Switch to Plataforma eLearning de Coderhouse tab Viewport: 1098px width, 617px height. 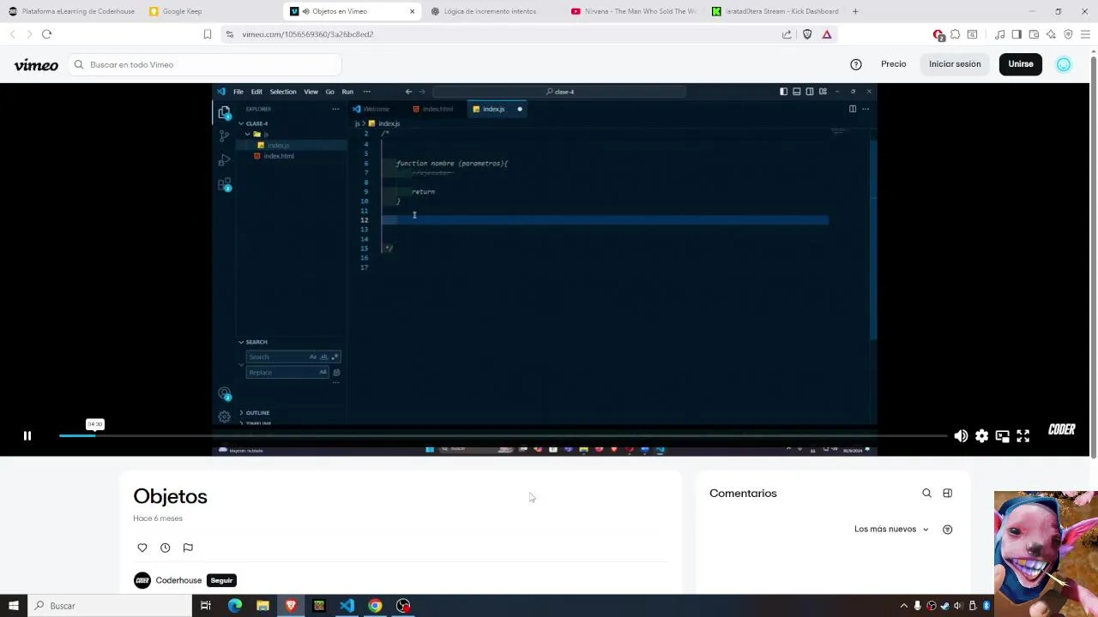pyautogui.click(x=71, y=11)
